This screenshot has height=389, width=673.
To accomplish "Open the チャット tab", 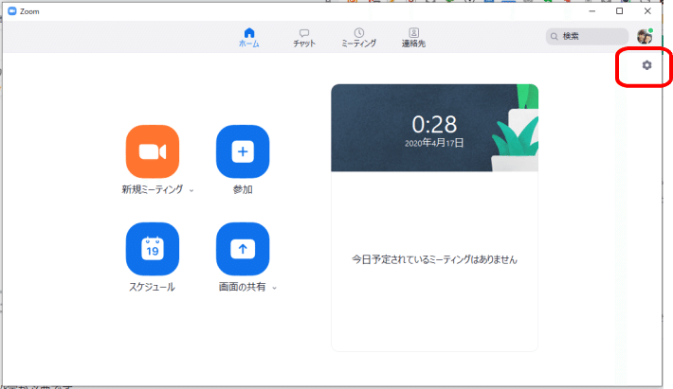I will click(x=304, y=38).
